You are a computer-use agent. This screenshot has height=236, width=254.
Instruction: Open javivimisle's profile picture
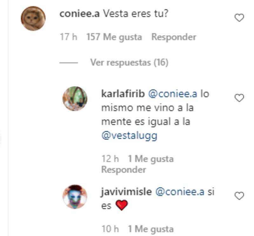click(75, 197)
